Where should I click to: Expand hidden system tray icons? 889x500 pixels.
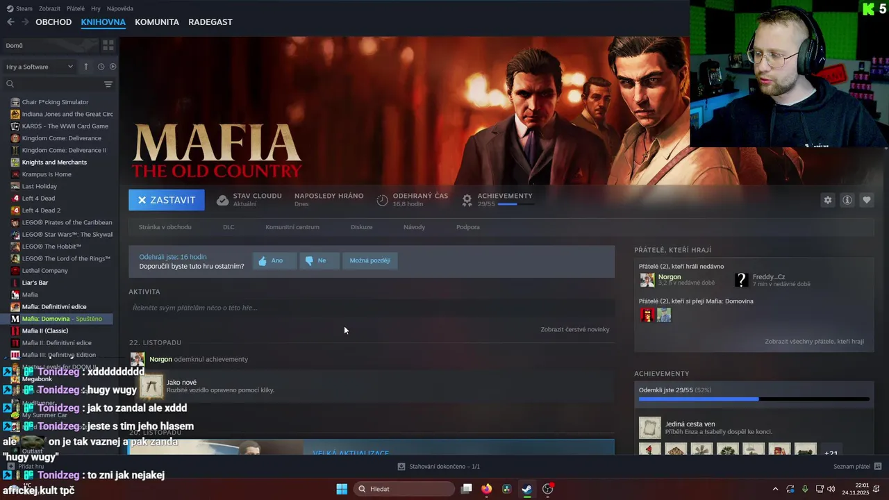pos(775,489)
